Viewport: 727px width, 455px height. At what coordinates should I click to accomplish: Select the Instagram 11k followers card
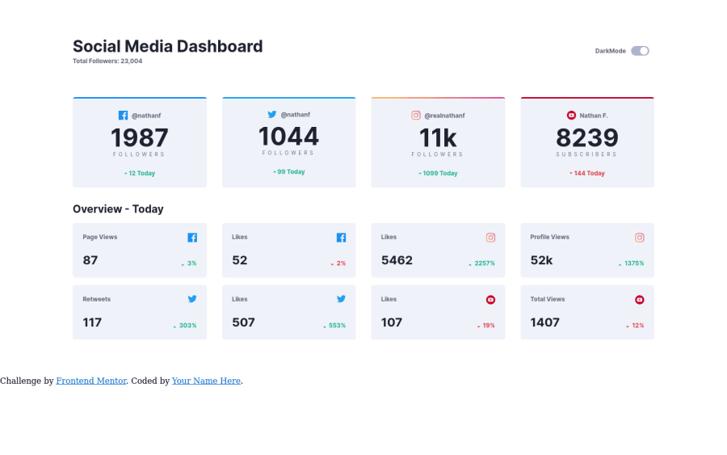click(438, 142)
